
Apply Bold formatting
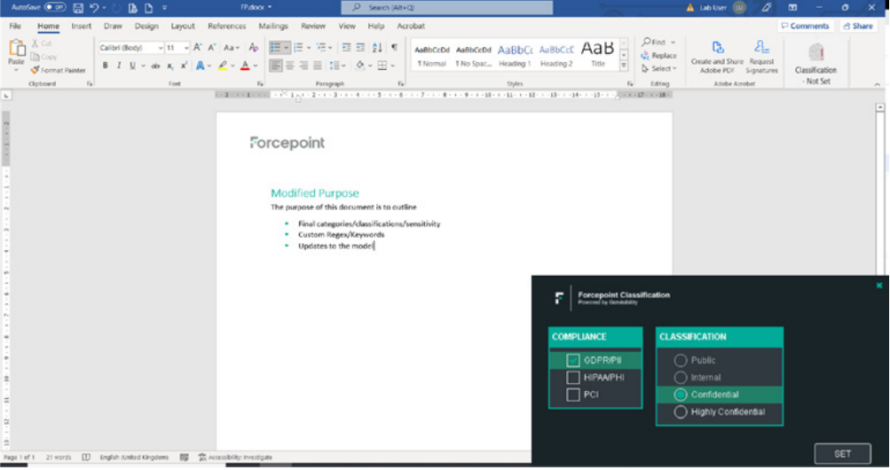point(105,66)
